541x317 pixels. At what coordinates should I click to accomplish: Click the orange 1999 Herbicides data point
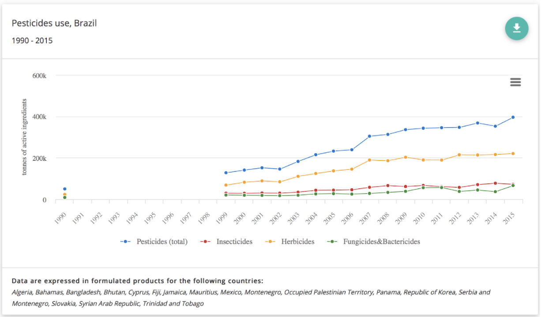(x=226, y=185)
